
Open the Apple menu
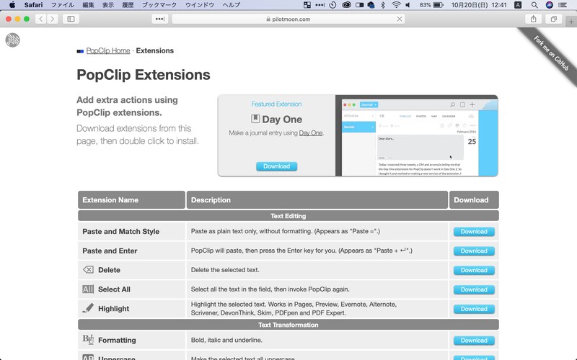[x=12, y=5]
